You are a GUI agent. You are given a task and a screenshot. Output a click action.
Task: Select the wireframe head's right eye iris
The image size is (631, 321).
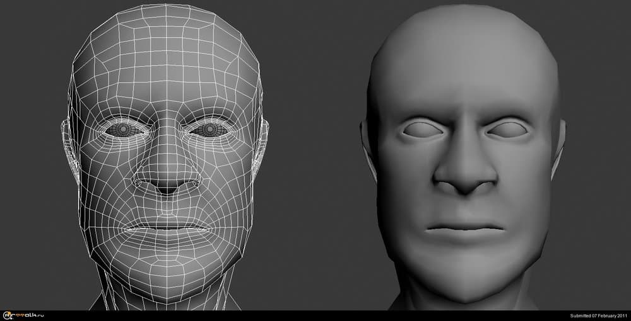[208, 130]
